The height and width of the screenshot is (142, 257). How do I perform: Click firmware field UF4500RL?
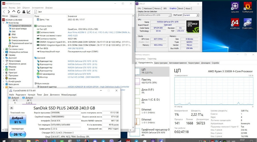66,113
